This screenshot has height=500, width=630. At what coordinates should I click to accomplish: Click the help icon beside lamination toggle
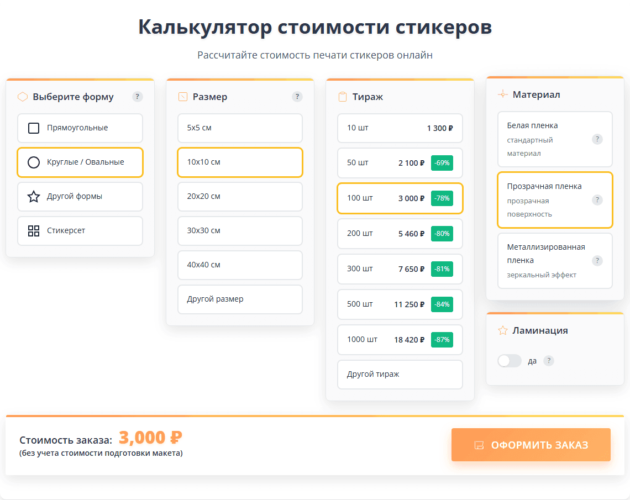coord(548,361)
